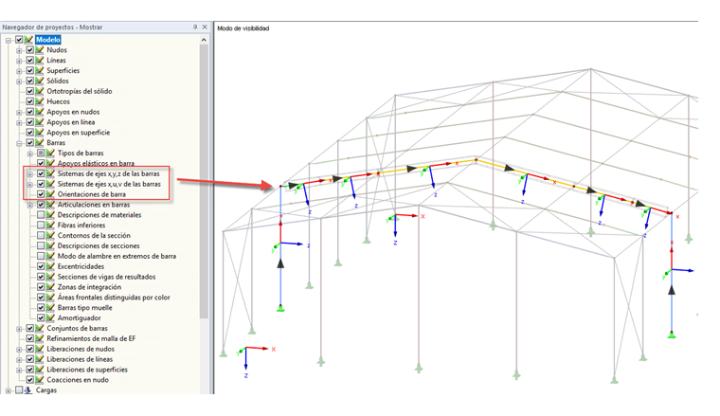Select Áreas frontales distinguidas por color label

click(x=114, y=298)
